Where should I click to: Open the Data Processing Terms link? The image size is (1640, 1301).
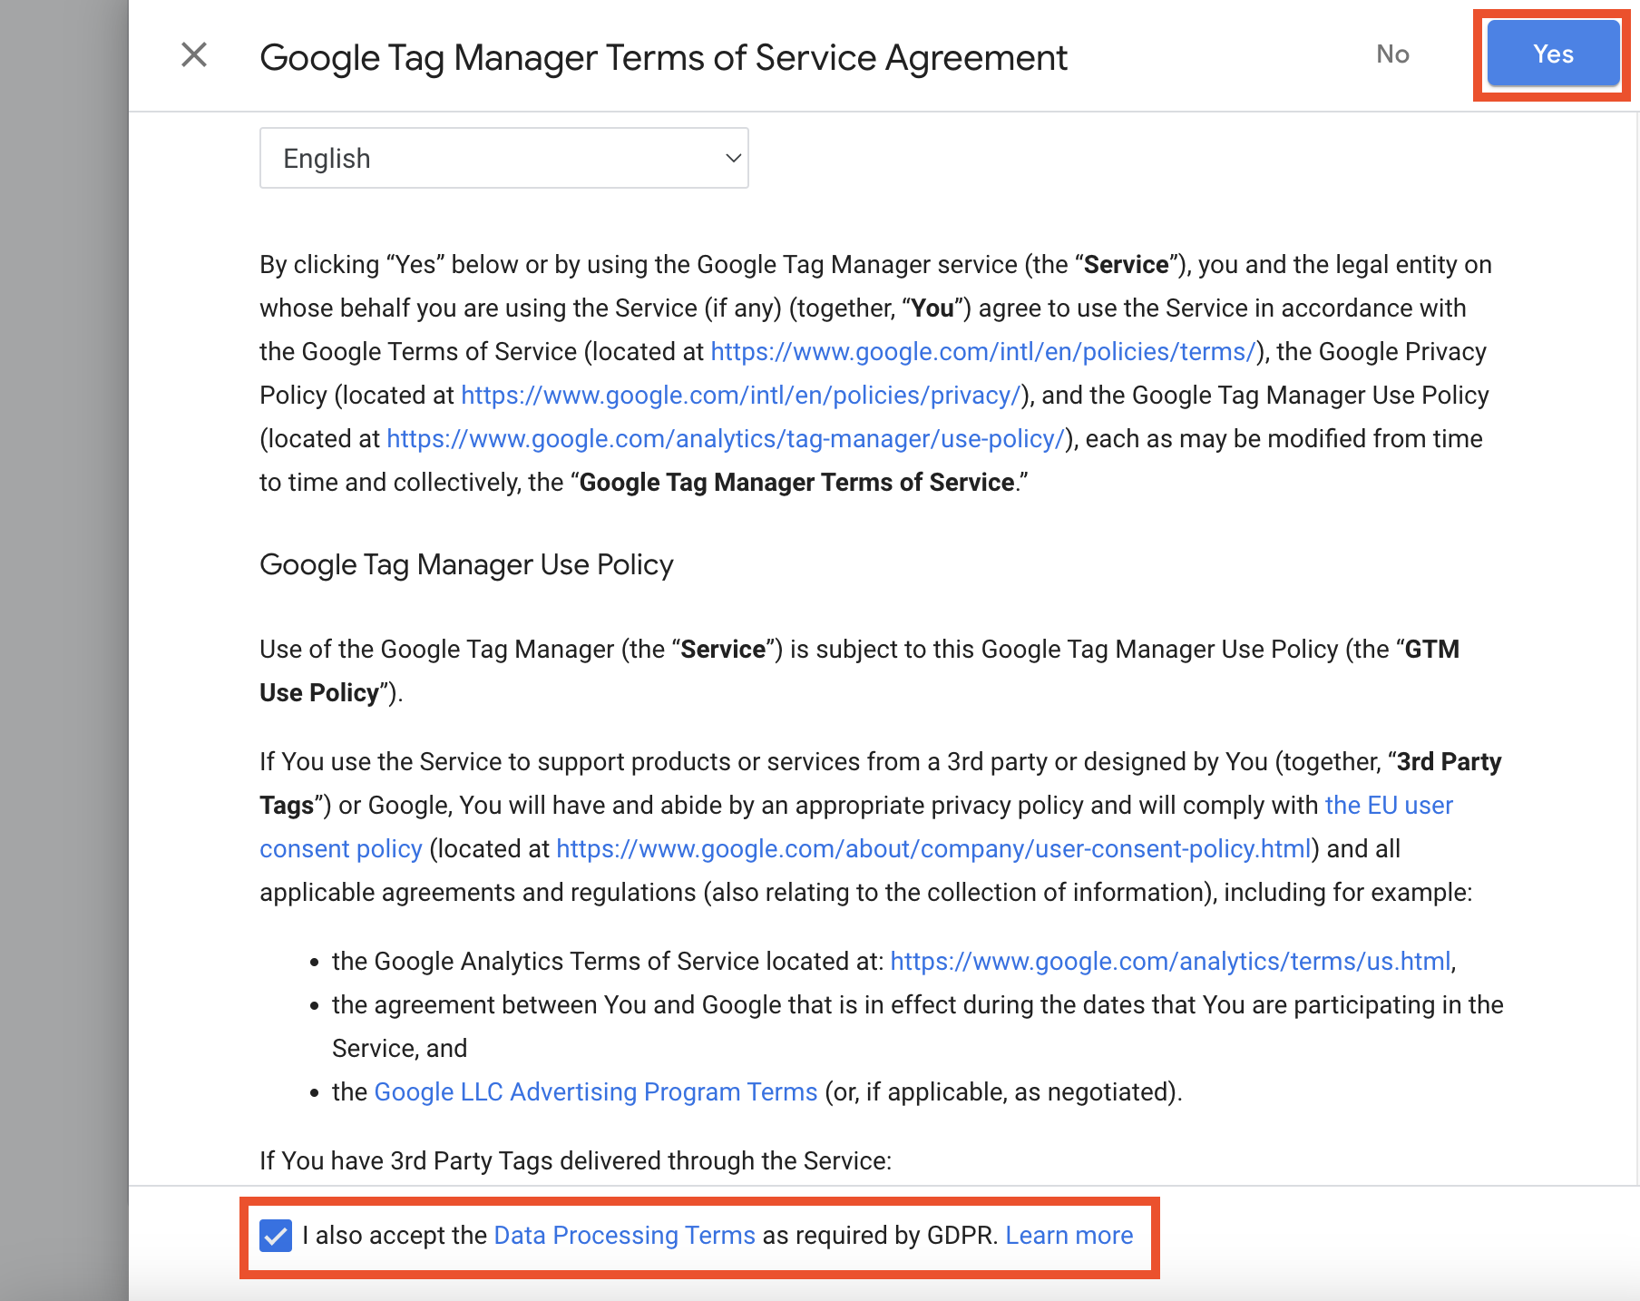coord(624,1235)
